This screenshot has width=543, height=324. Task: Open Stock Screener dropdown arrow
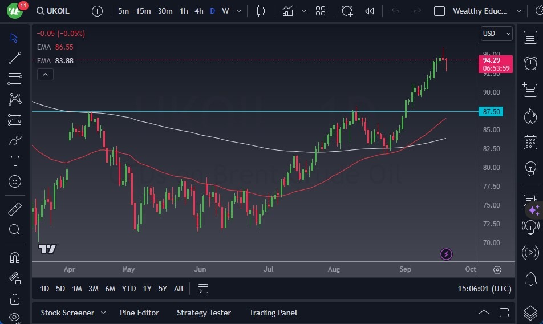[103, 313]
